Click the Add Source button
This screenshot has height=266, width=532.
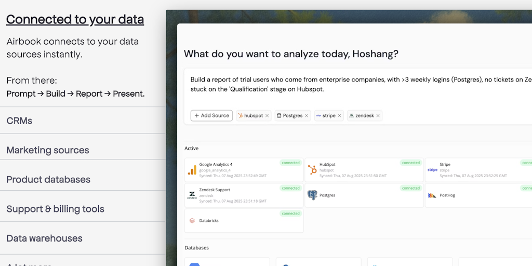pyautogui.click(x=212, y=115)
